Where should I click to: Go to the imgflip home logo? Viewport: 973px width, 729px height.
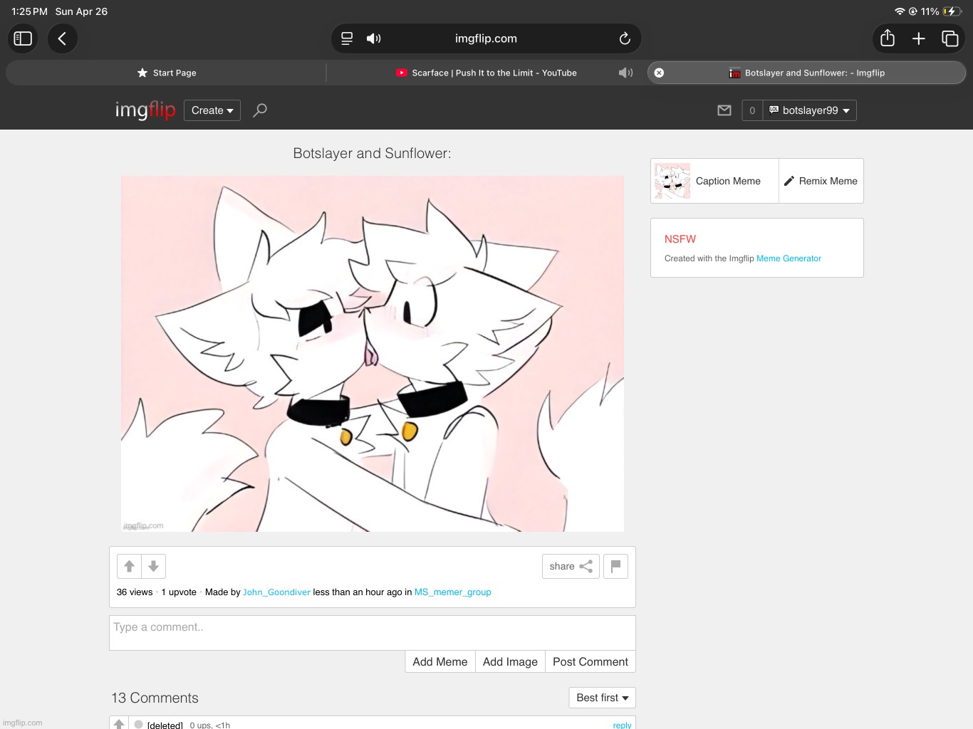[145, 110]
